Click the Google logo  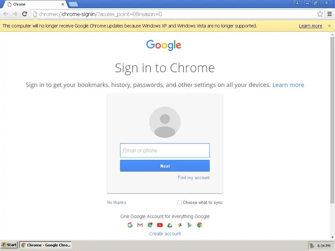(164, 45)
